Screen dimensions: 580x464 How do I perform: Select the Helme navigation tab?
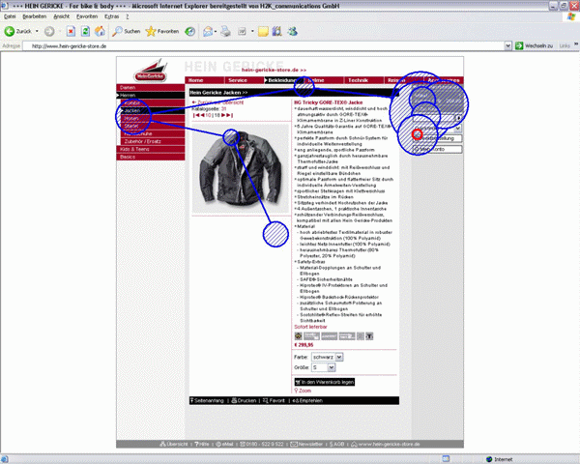(324, 80)
